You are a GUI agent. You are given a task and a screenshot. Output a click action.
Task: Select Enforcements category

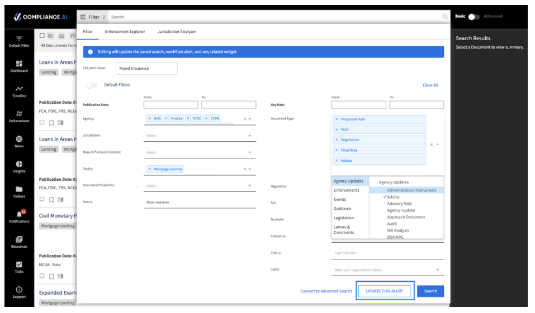pos(346,190)
